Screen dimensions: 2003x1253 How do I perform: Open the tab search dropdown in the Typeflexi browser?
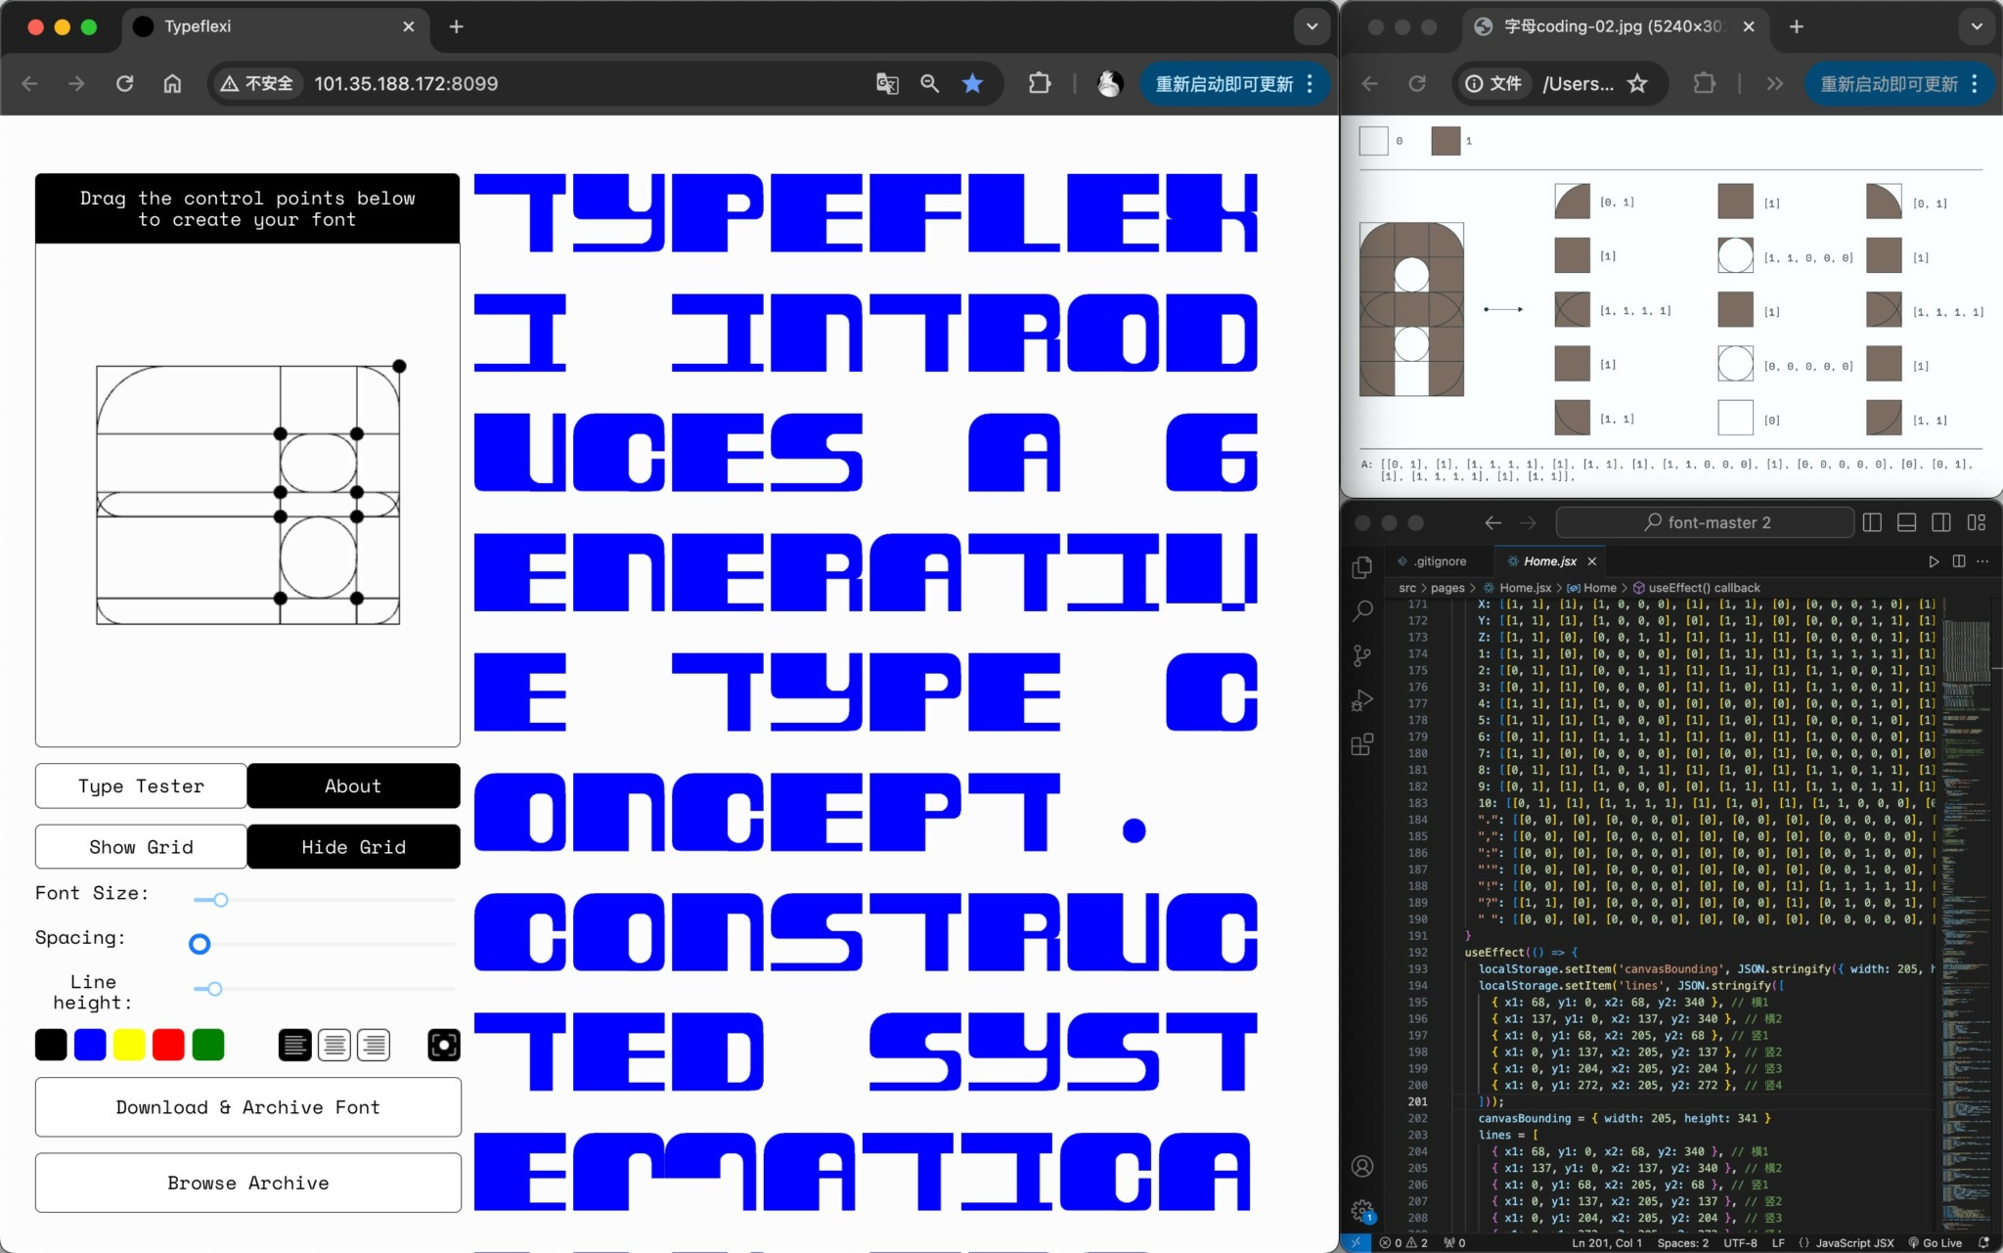point(1312,26)
